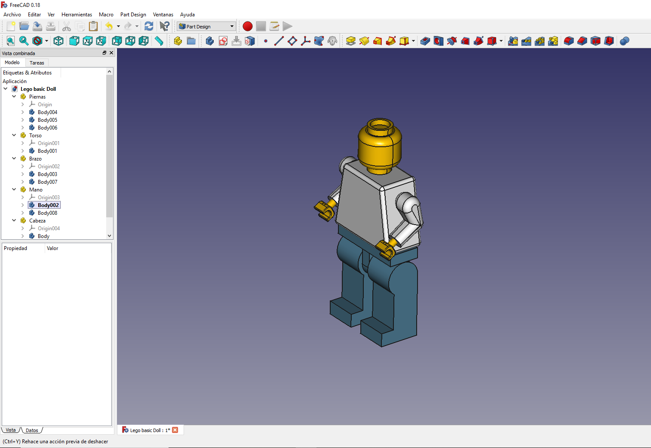Switch to the Datos property tab

[x=32, y=430]
